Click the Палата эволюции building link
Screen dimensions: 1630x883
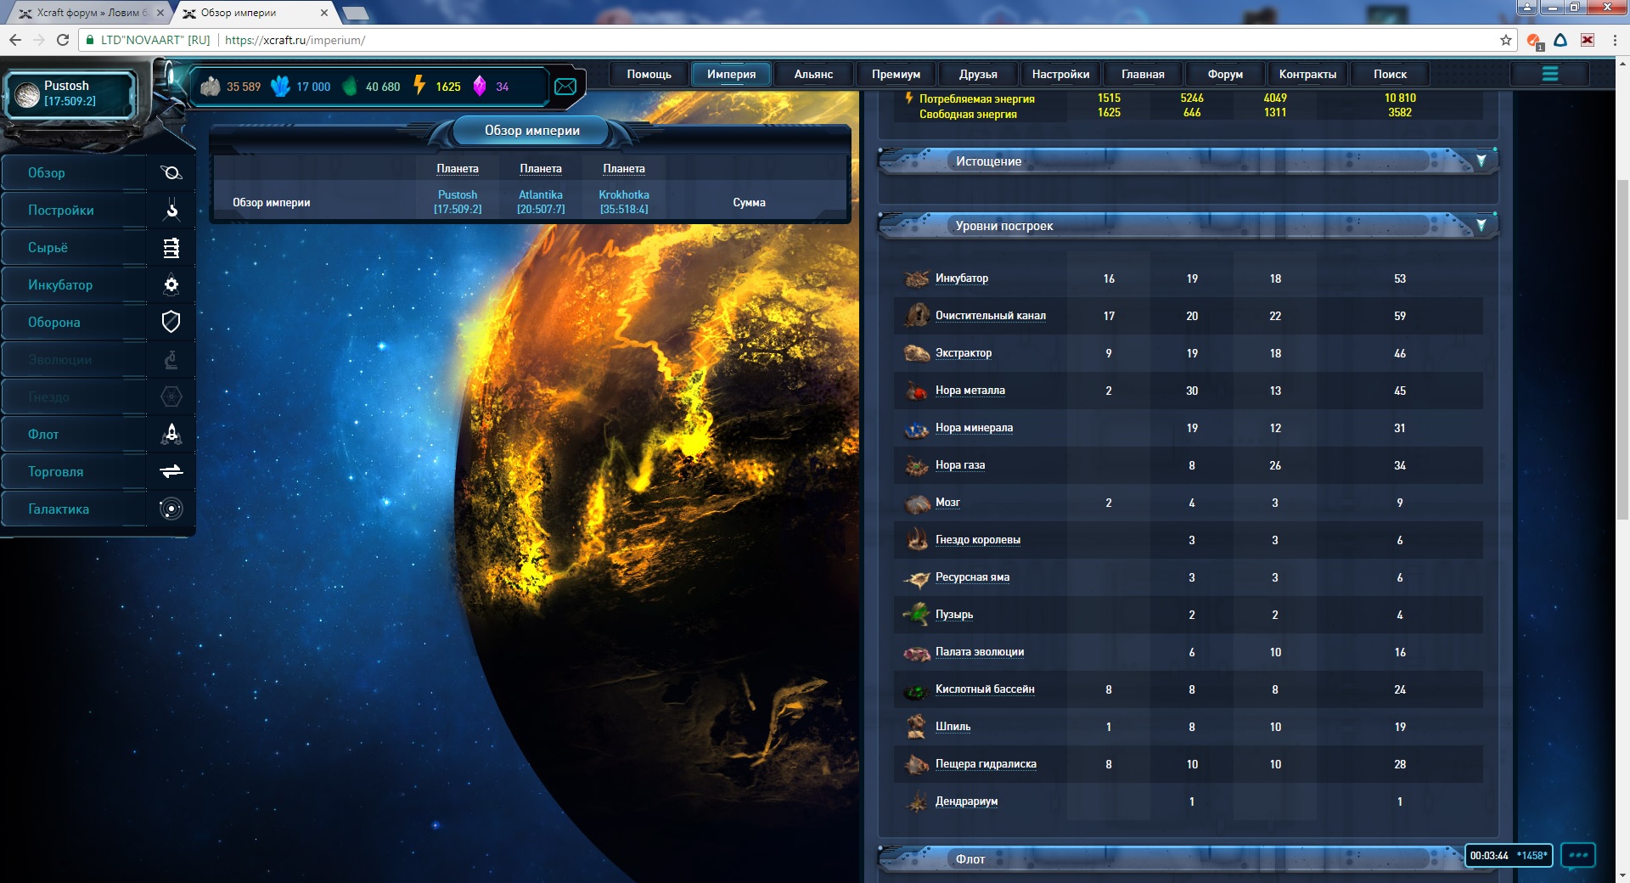980,651
